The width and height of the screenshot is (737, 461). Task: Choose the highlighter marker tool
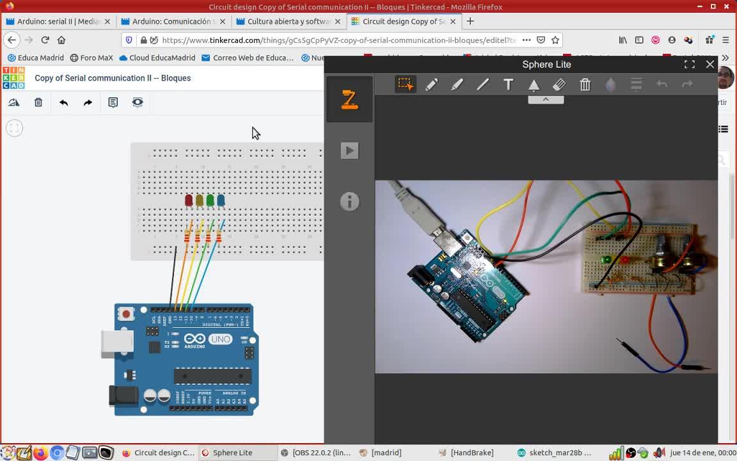pyautogui.click(x=457, y=85)
